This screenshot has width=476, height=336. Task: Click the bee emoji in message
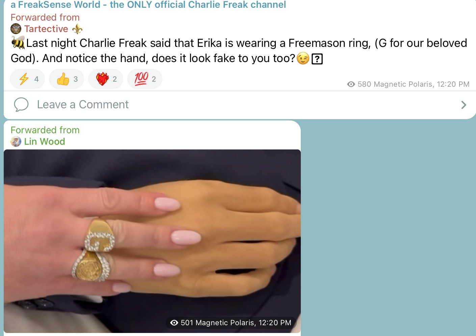click(18, 43)
